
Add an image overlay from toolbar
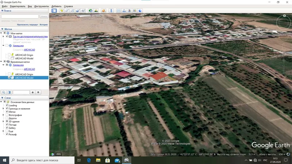[x=78, y=11]
